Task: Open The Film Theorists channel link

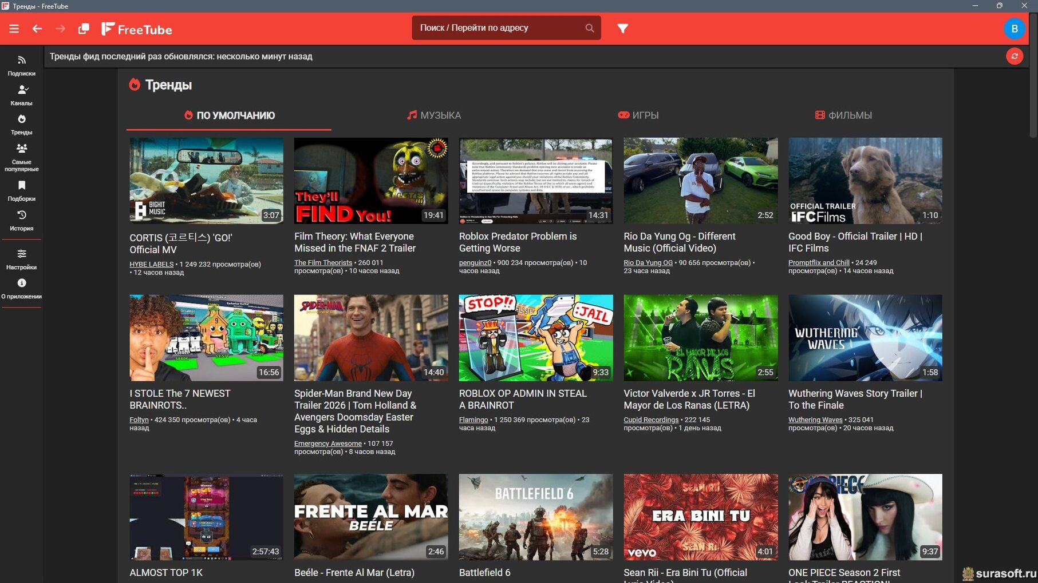Action: click(x=323, y=263)
